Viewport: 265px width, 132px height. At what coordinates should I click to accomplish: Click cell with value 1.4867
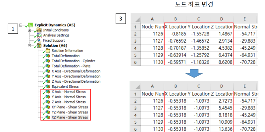[x=222, y=34]
